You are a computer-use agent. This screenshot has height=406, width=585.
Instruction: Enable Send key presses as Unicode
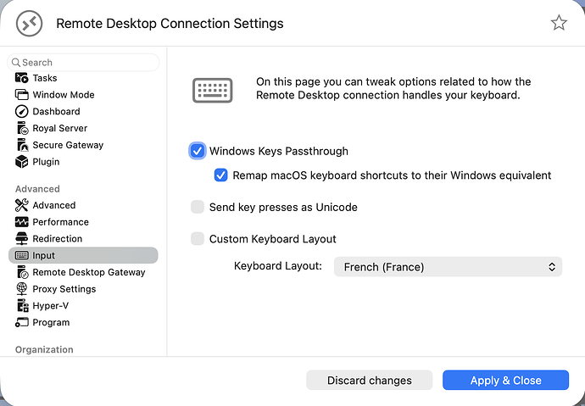198,207
